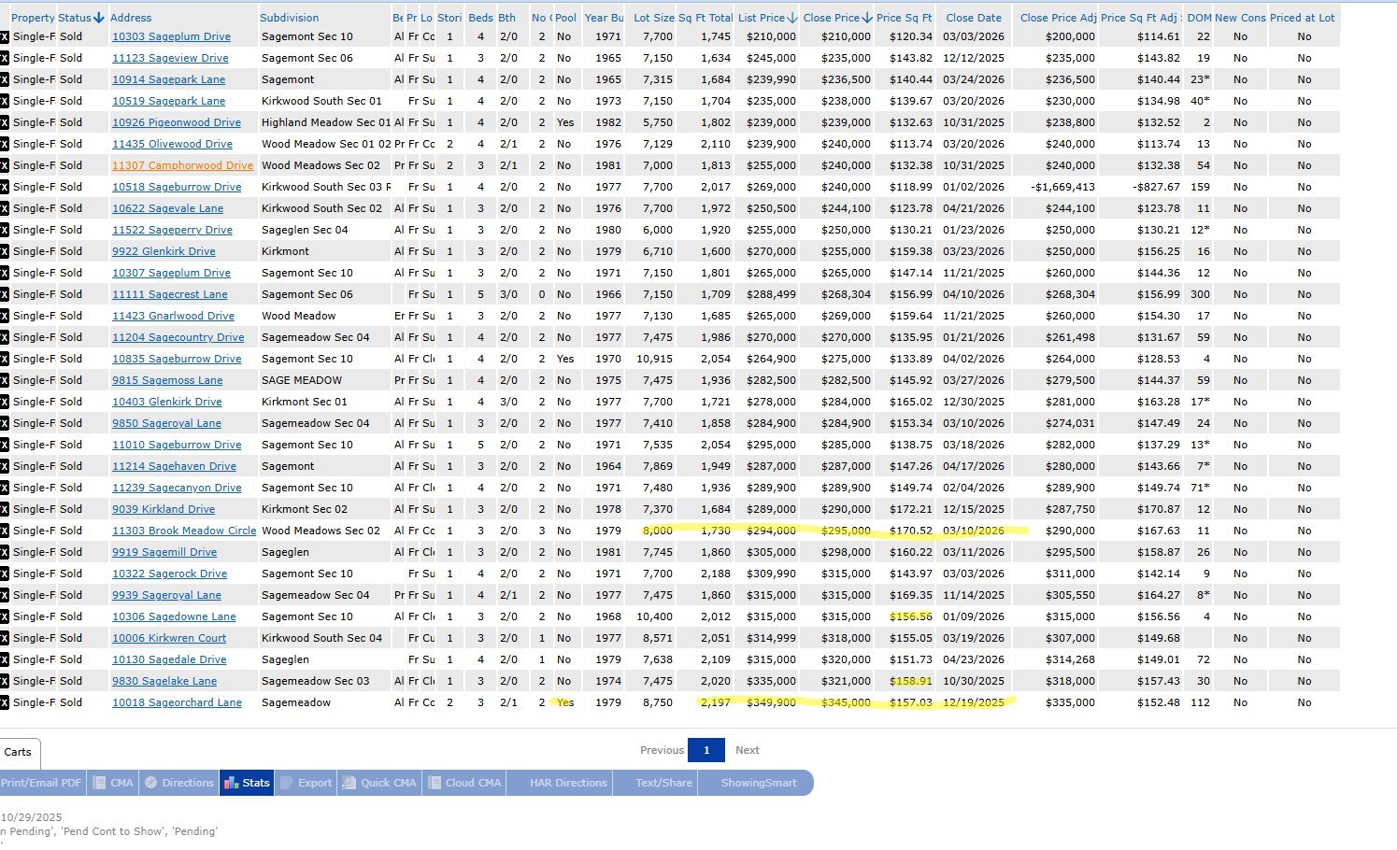Viewport: 1397px width, 850px height.
Task: Sort by the Close Date column header
Action: [x=973, y=18]
